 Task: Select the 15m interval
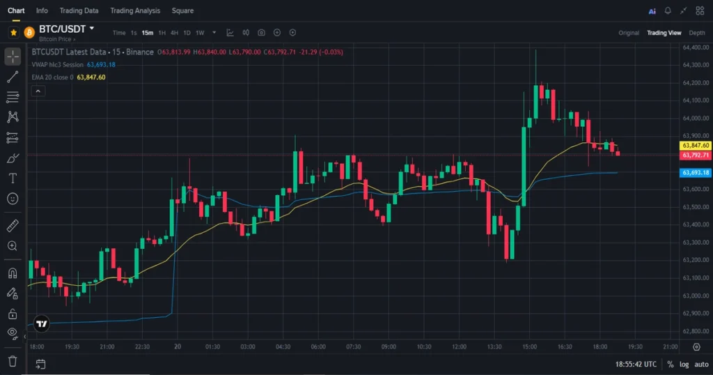tap(148, 33)
